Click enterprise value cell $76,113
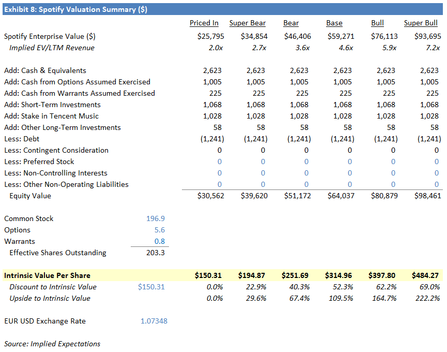Viewport: 447px width, 352px height. [x=384, y=37]
